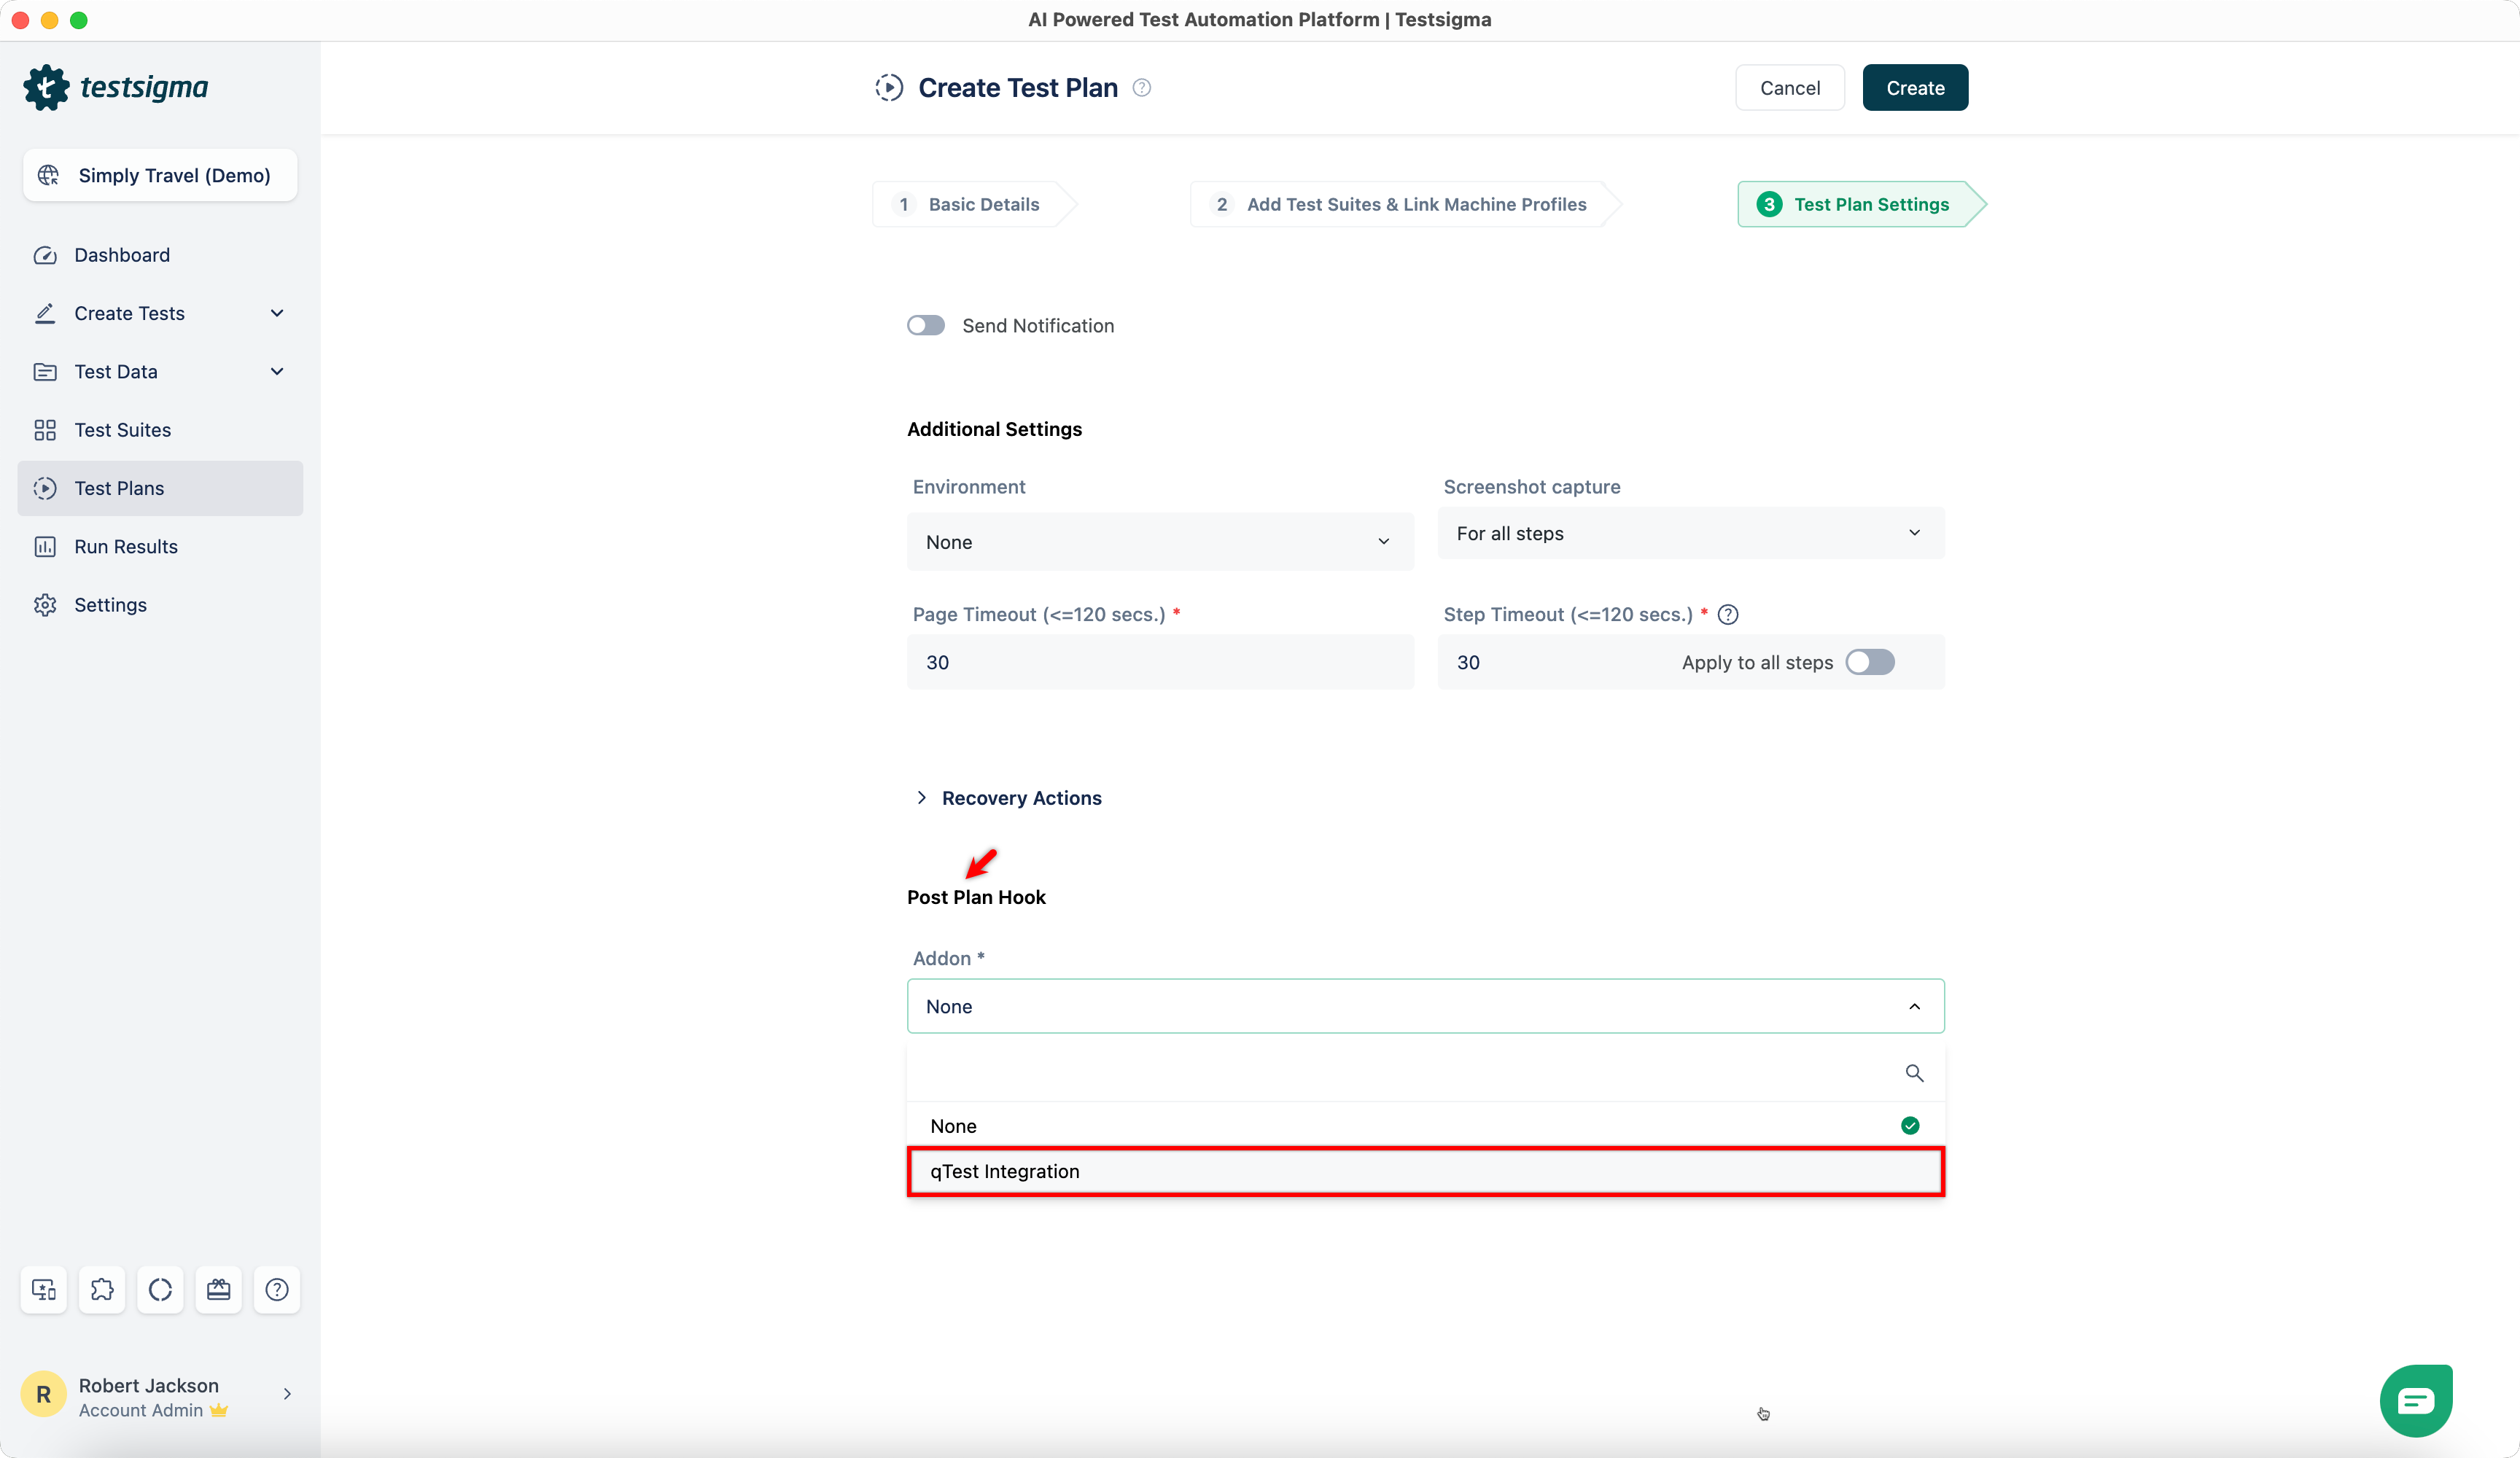The height and width of the screenshot is (1458, 2520).
Task: Click the Addons puzzle piece icon
Action: [x=102, y=1289]
